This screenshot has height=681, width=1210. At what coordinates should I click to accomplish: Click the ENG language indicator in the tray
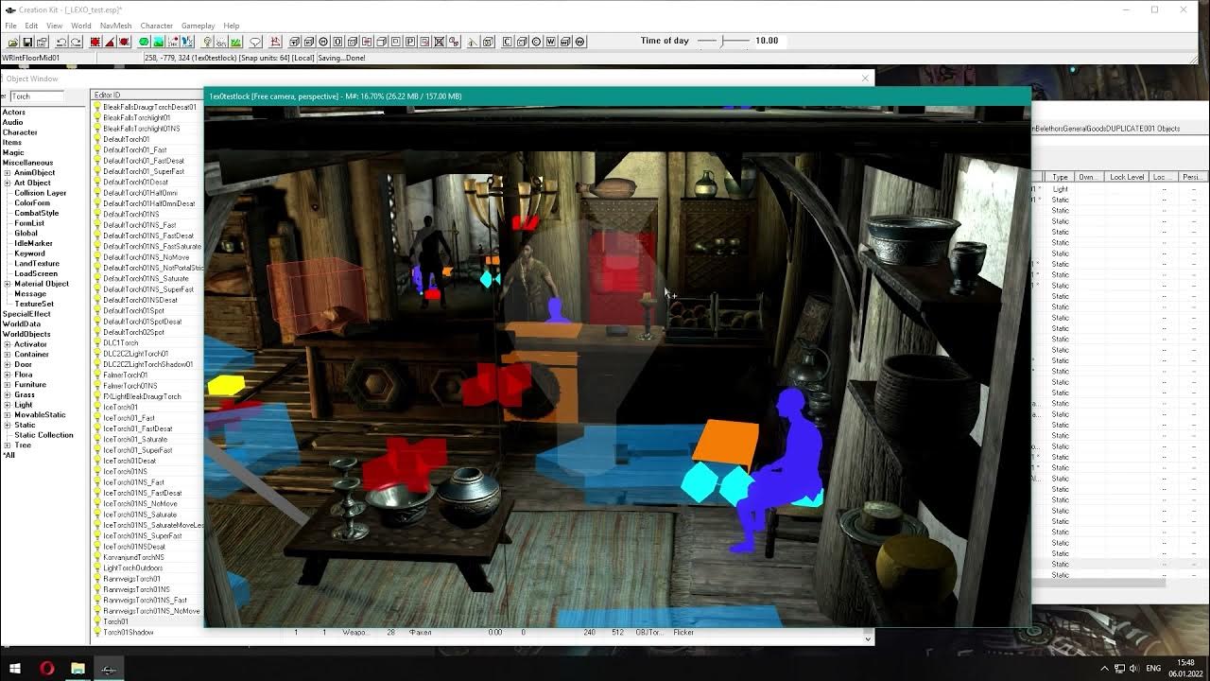click(1153, 669)
